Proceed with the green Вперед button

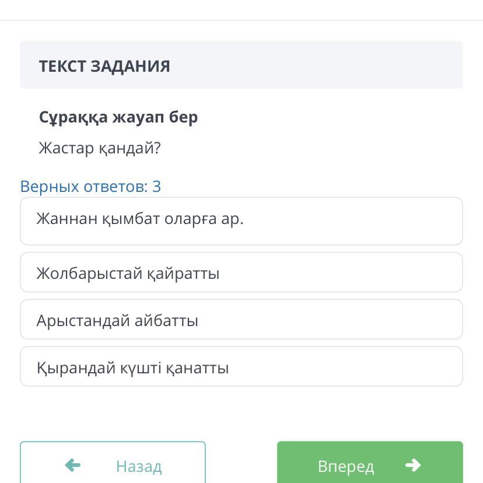click(370, 464)
